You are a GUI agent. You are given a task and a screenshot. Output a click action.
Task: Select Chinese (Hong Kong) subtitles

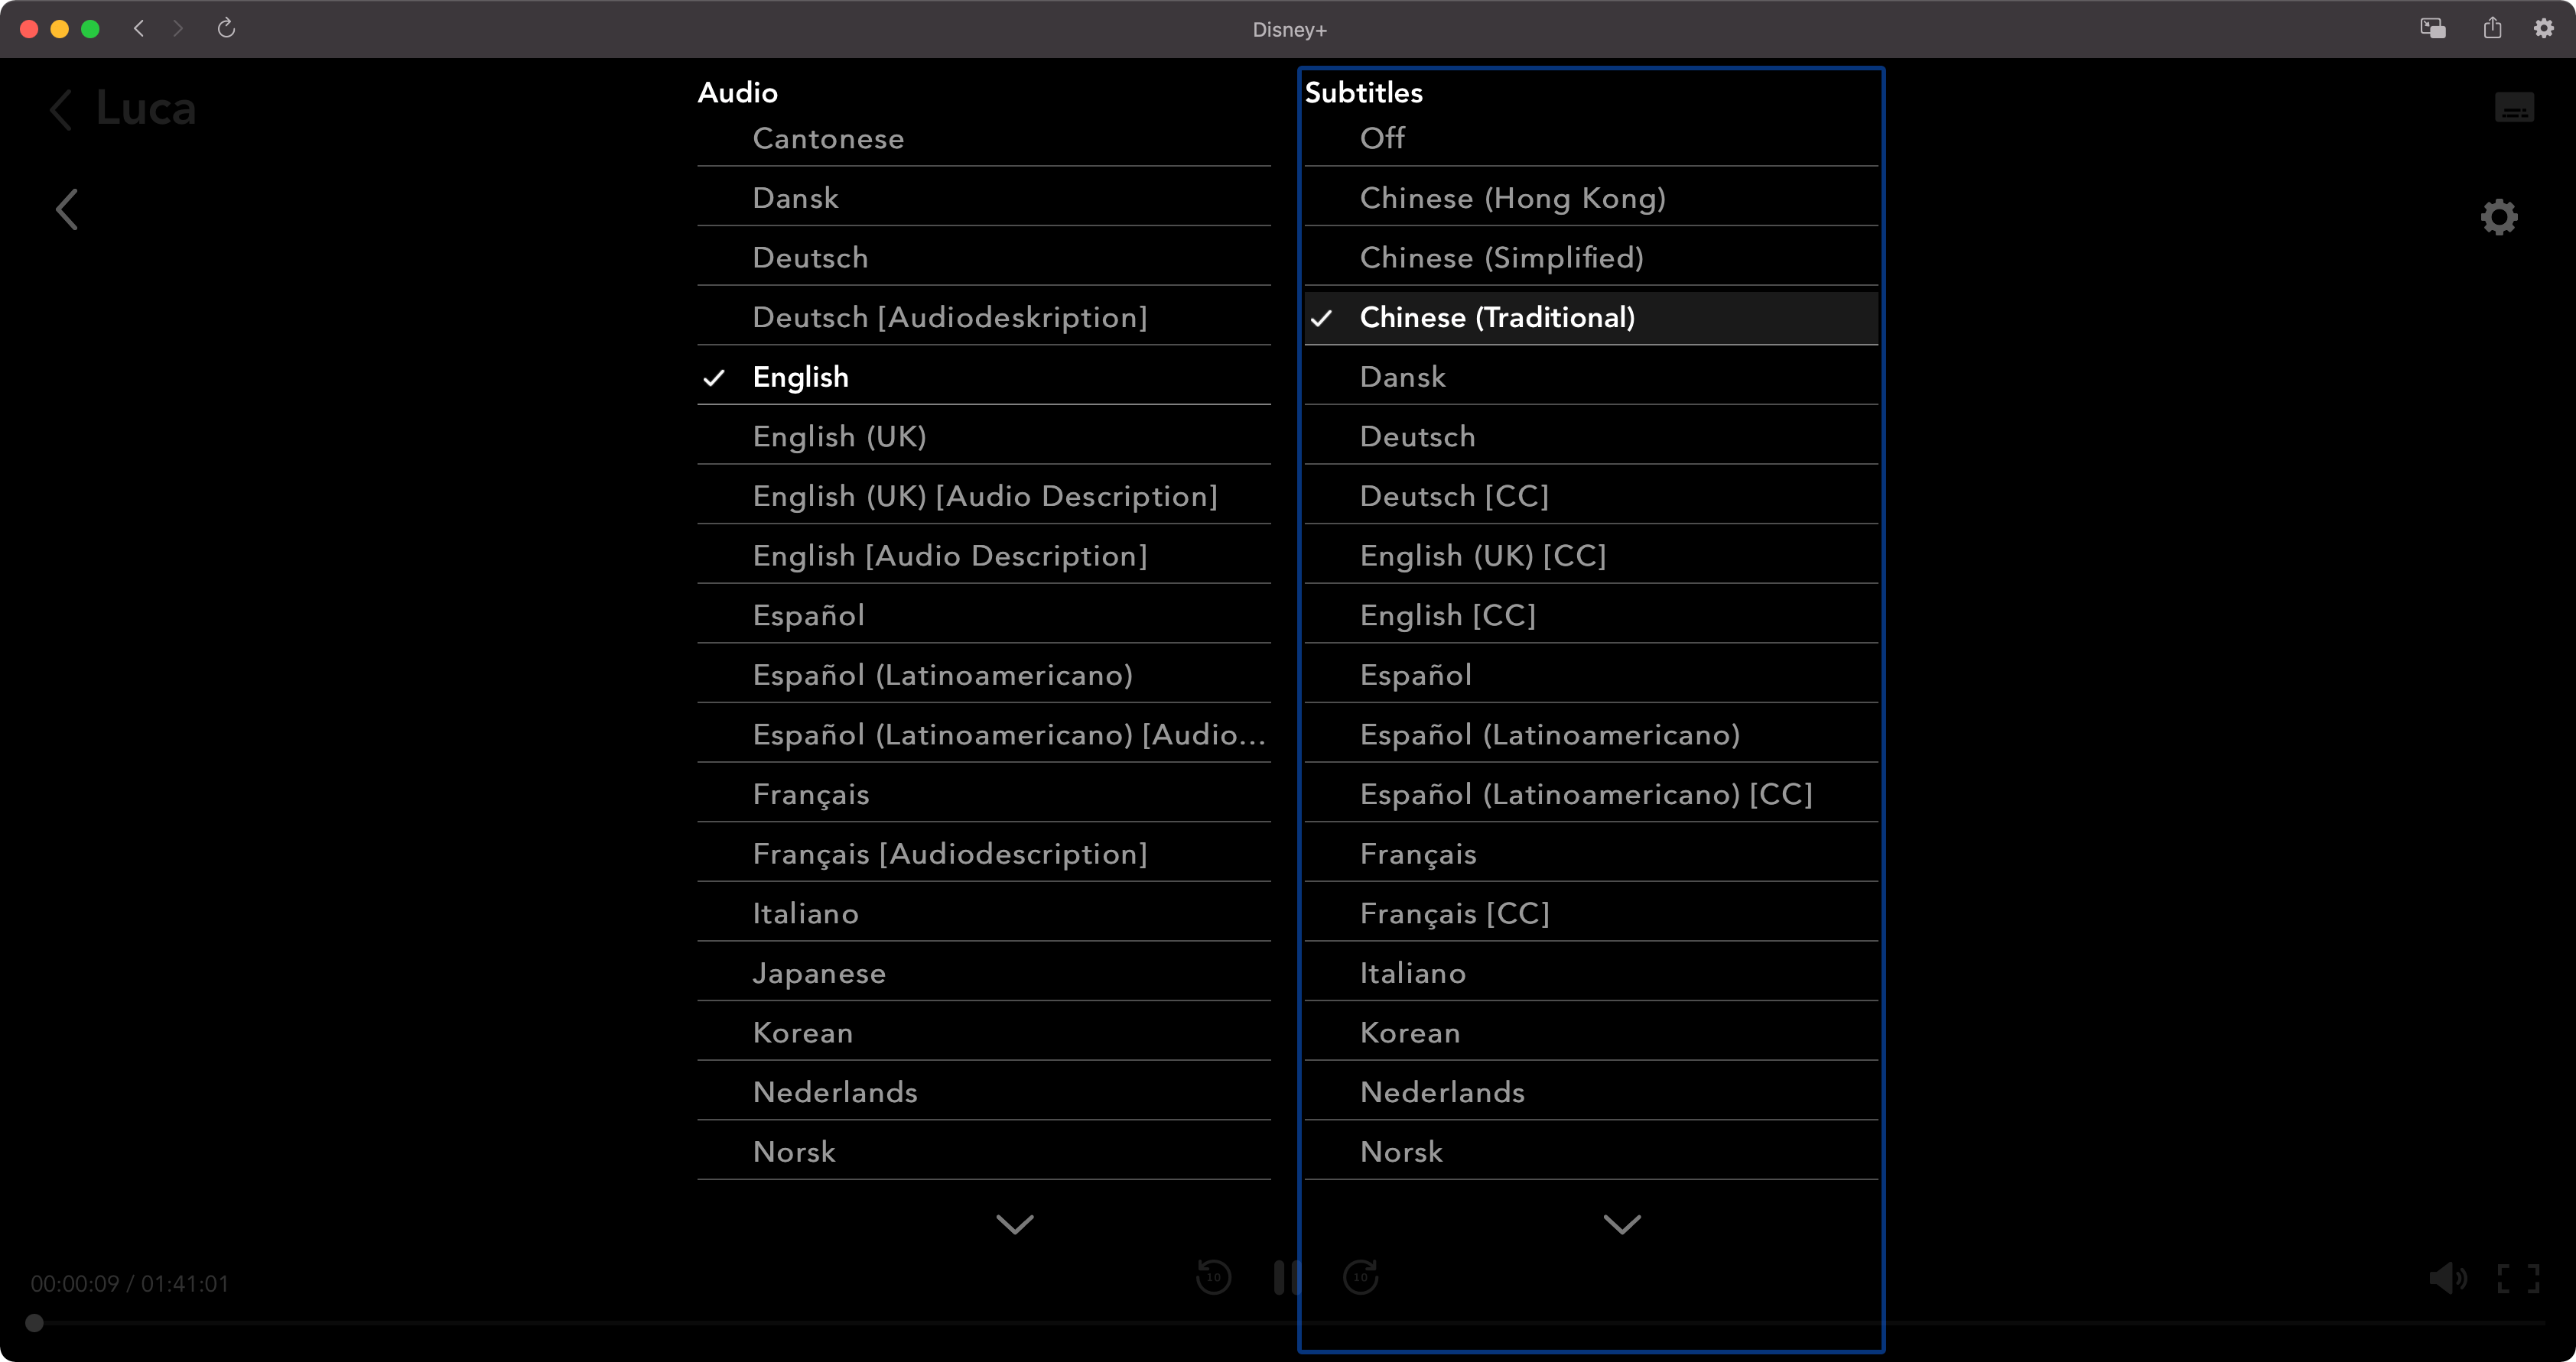1590,198
